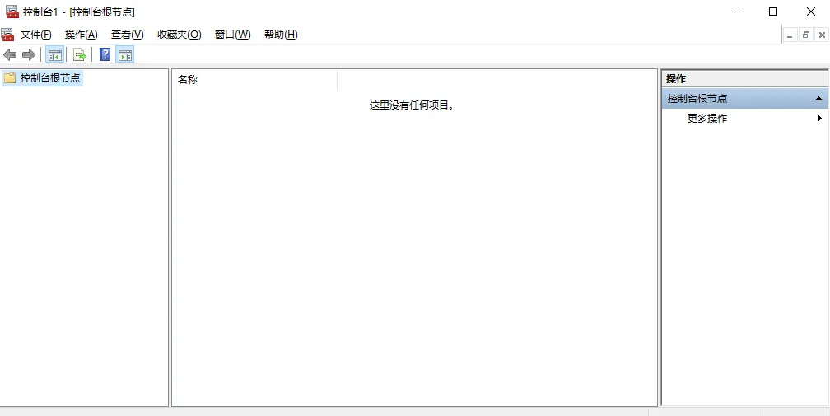The image size is (830, 416).
Task: Click the Back arrow toolbar icon
Action: (x=10, y=54)
